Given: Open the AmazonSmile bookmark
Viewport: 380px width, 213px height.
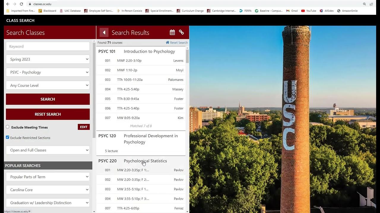Looking at the screenshot, I should point(347,11).
